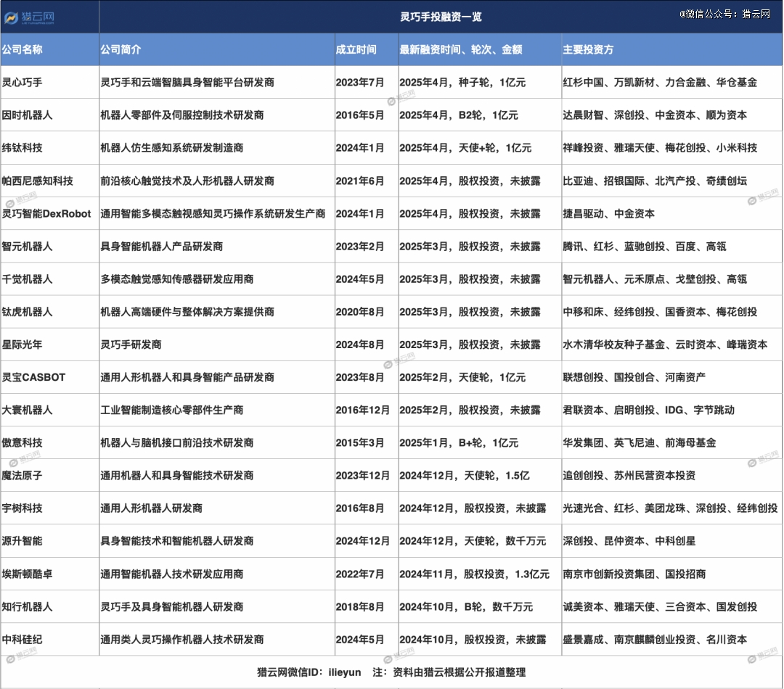Click the 中科硅纪 company name
The height and width of the screenshot is (689, 784).
pyautogui.click(x=22, y=640)
